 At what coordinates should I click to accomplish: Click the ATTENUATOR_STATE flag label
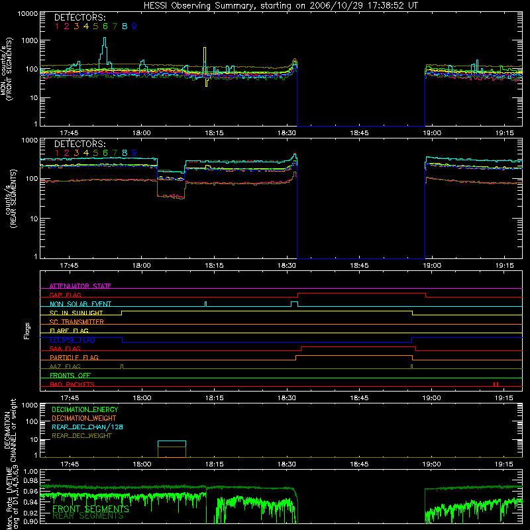[80, 286]
